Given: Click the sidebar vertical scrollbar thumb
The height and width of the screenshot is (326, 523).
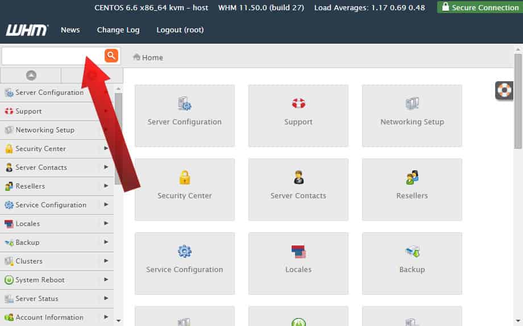Looking at the screenshot, I should point(118,139).
